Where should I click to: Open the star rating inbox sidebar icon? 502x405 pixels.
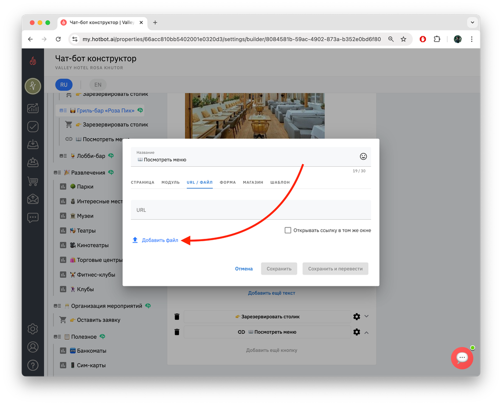pyautogui.click(x=33, y=163)
